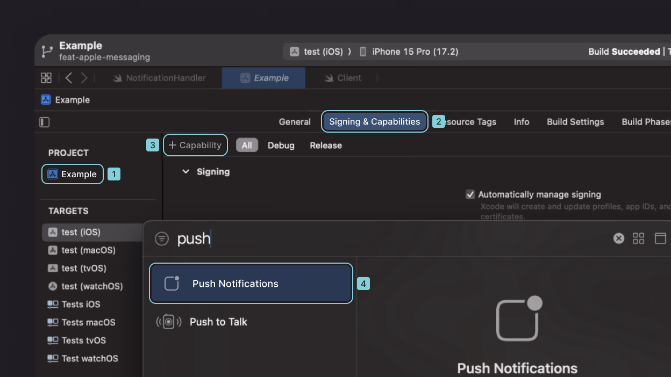Screen dimensions: 671x377
Task: Collapse the Signing section chevron
Action: (186, 172)
